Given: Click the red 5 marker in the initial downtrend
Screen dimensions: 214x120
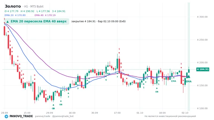Looking at the screenshot, I should pyautogui.click(x=18, y=57).
